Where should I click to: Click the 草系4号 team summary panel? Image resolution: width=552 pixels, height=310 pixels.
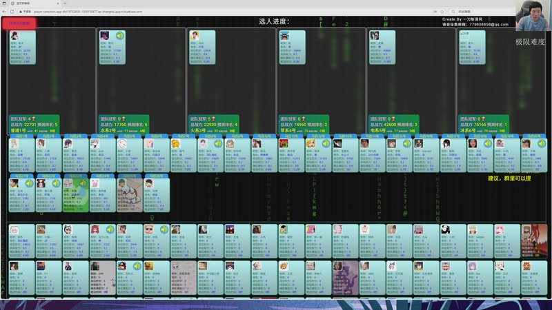(x=304, y=125)
